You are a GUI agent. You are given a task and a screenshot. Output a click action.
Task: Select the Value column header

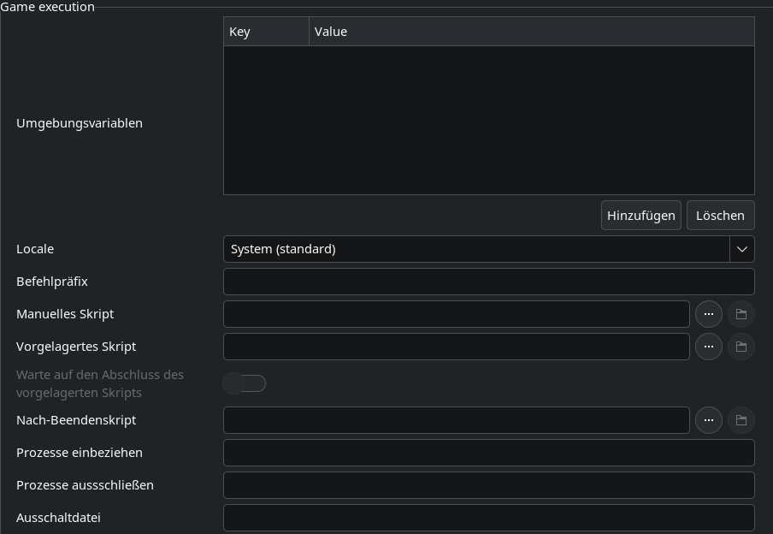coord(532,32)
